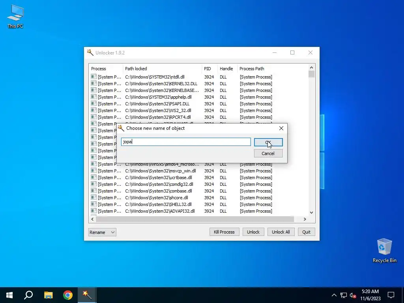Select the RPCRT4.dll row process icon
The width and height of the screenshot is (404, 303).
[x=94, y=117]
